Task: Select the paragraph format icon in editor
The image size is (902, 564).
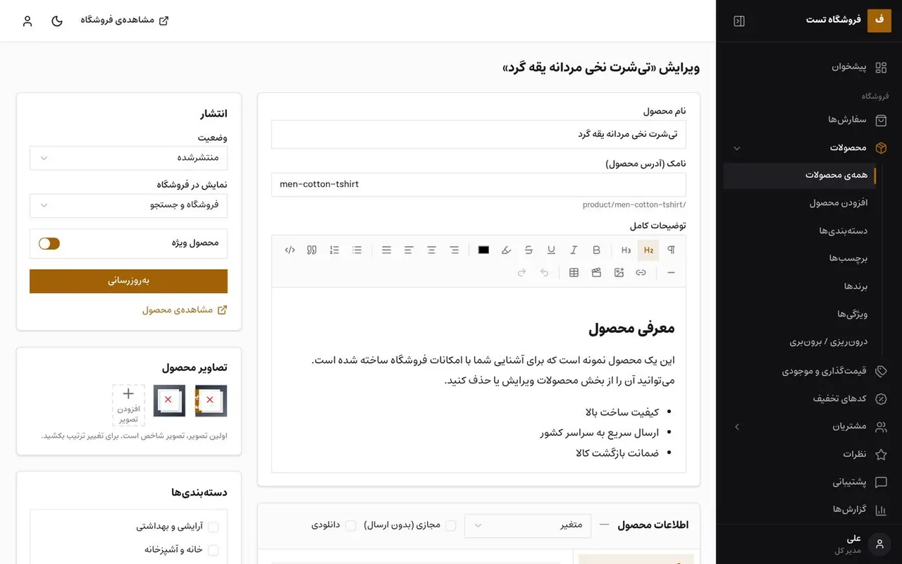Action: pyautogui.click(x=671, y=250)
